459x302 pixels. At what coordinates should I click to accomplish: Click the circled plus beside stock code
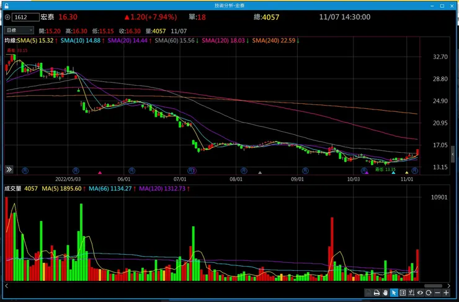click(7, 17)
